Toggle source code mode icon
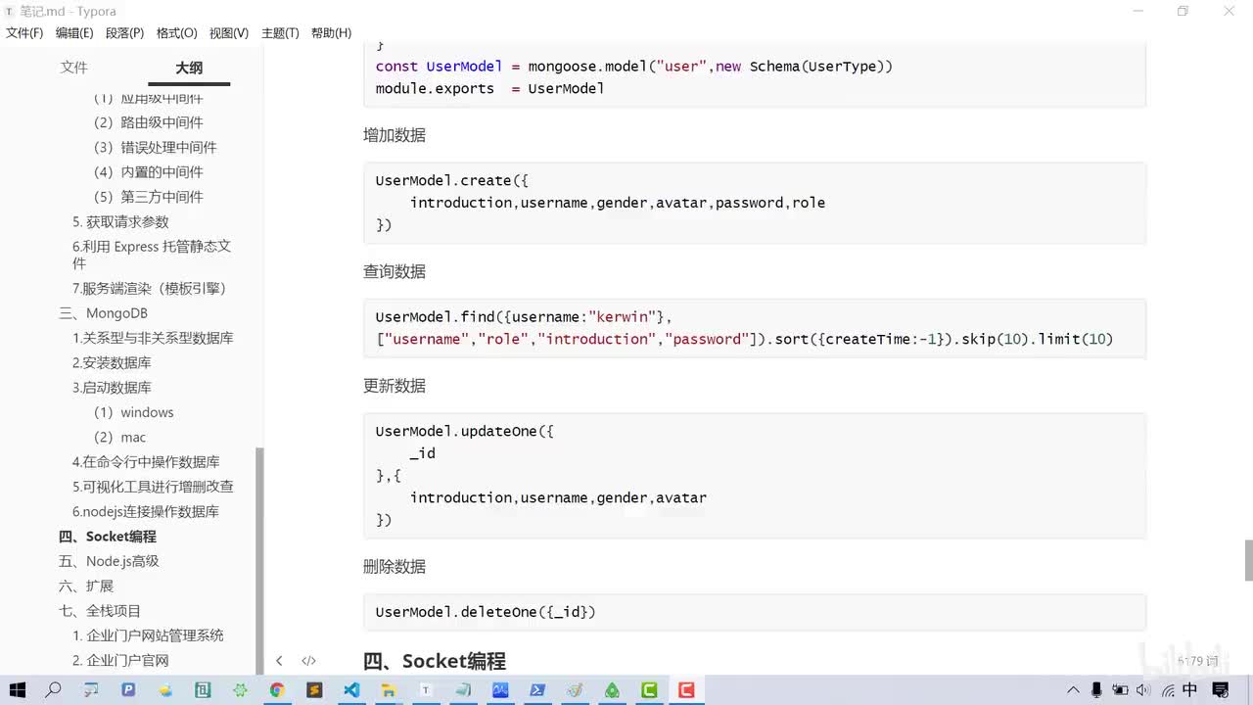 tap(308, 661)
